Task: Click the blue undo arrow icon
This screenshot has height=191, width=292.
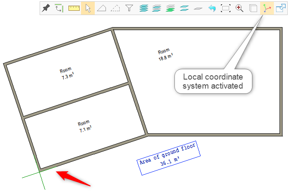Action: tap(211, 8)
